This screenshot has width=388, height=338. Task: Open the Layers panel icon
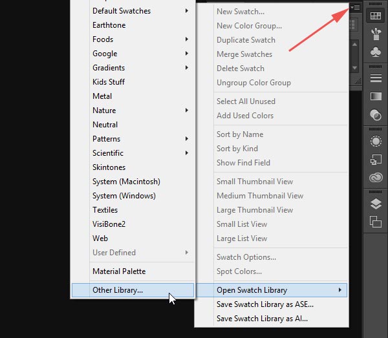(x=376, y=204)
